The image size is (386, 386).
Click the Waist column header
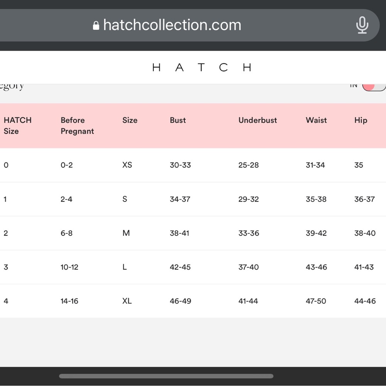[316, 120]
